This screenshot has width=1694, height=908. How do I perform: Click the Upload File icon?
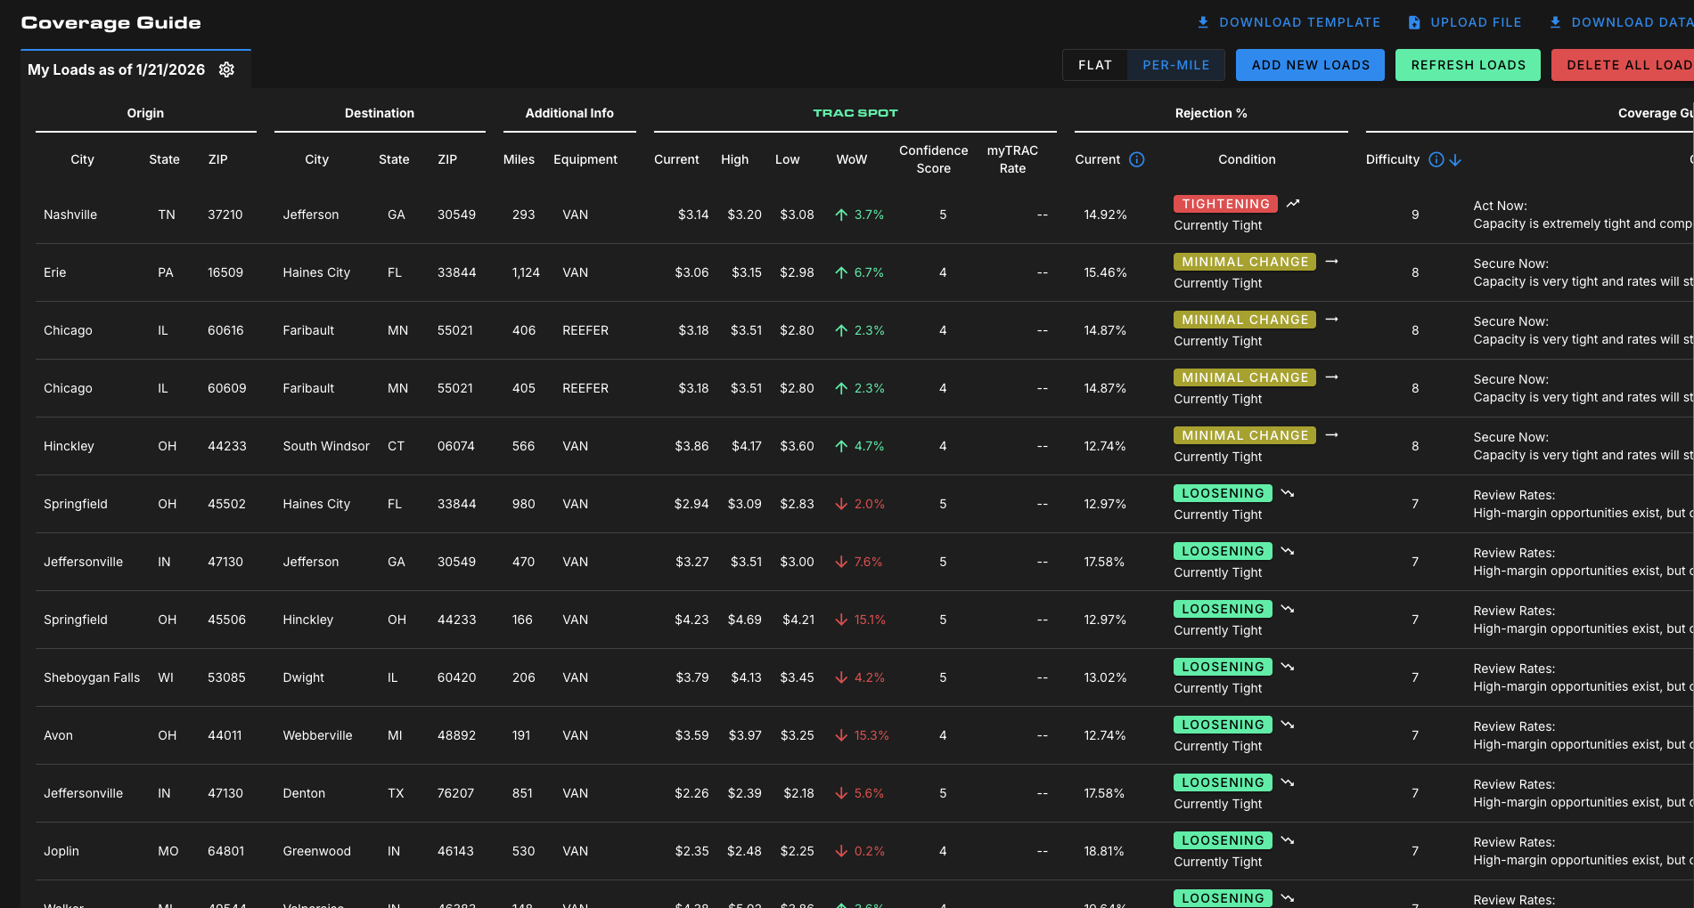(1414, 22)
